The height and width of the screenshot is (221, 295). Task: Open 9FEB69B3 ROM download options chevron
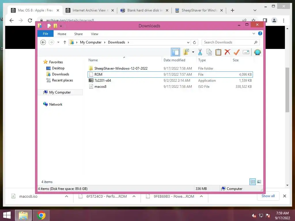(201, 196)
